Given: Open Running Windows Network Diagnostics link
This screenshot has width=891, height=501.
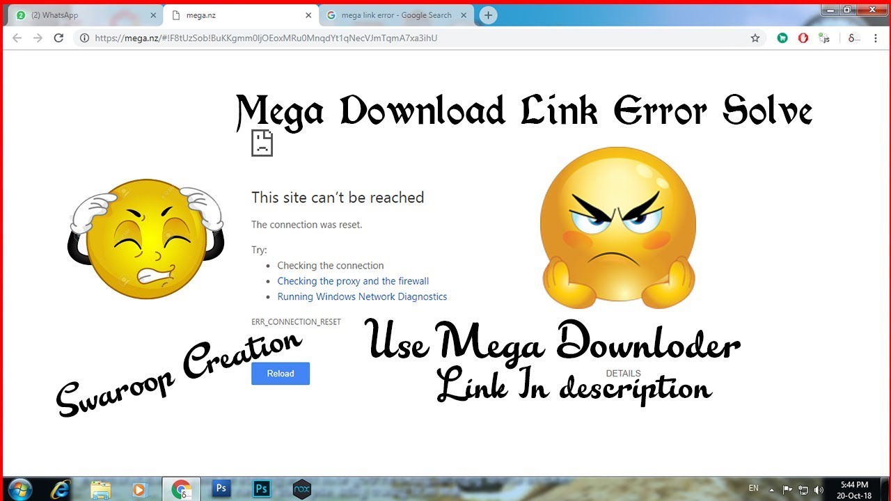Looking at the screenshot, I should 362,296.
